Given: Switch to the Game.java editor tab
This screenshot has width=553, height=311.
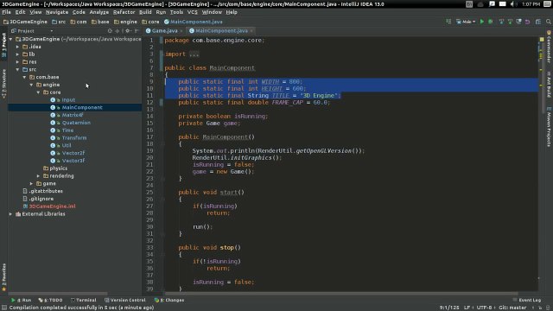Looking at the screenshot, I should coord(164,31).
